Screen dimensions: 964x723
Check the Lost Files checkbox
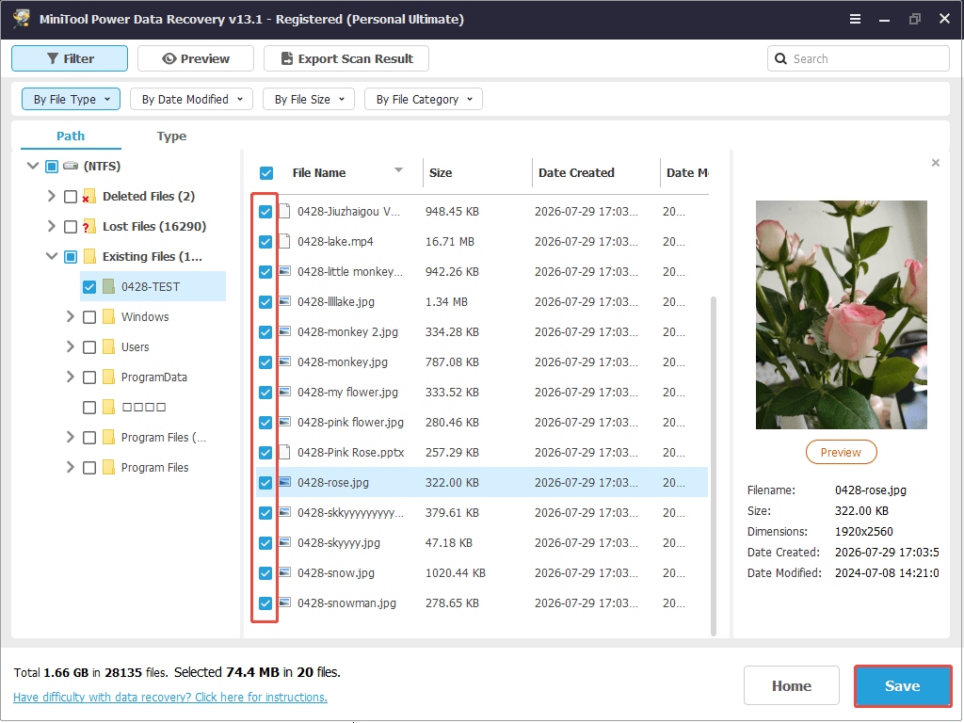(x=71, y=227)
